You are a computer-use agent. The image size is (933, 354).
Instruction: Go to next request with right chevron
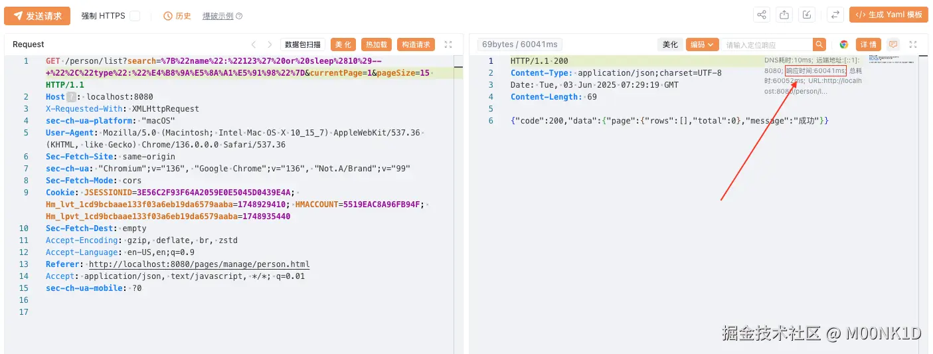coord(270,44)
